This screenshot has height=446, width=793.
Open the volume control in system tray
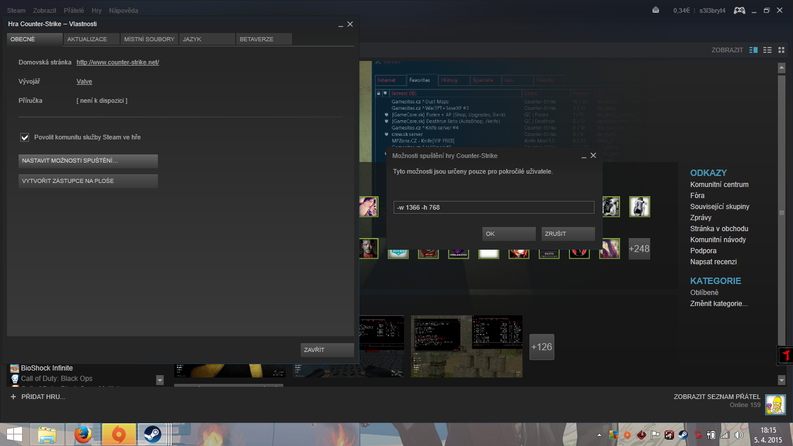(739, 434)
